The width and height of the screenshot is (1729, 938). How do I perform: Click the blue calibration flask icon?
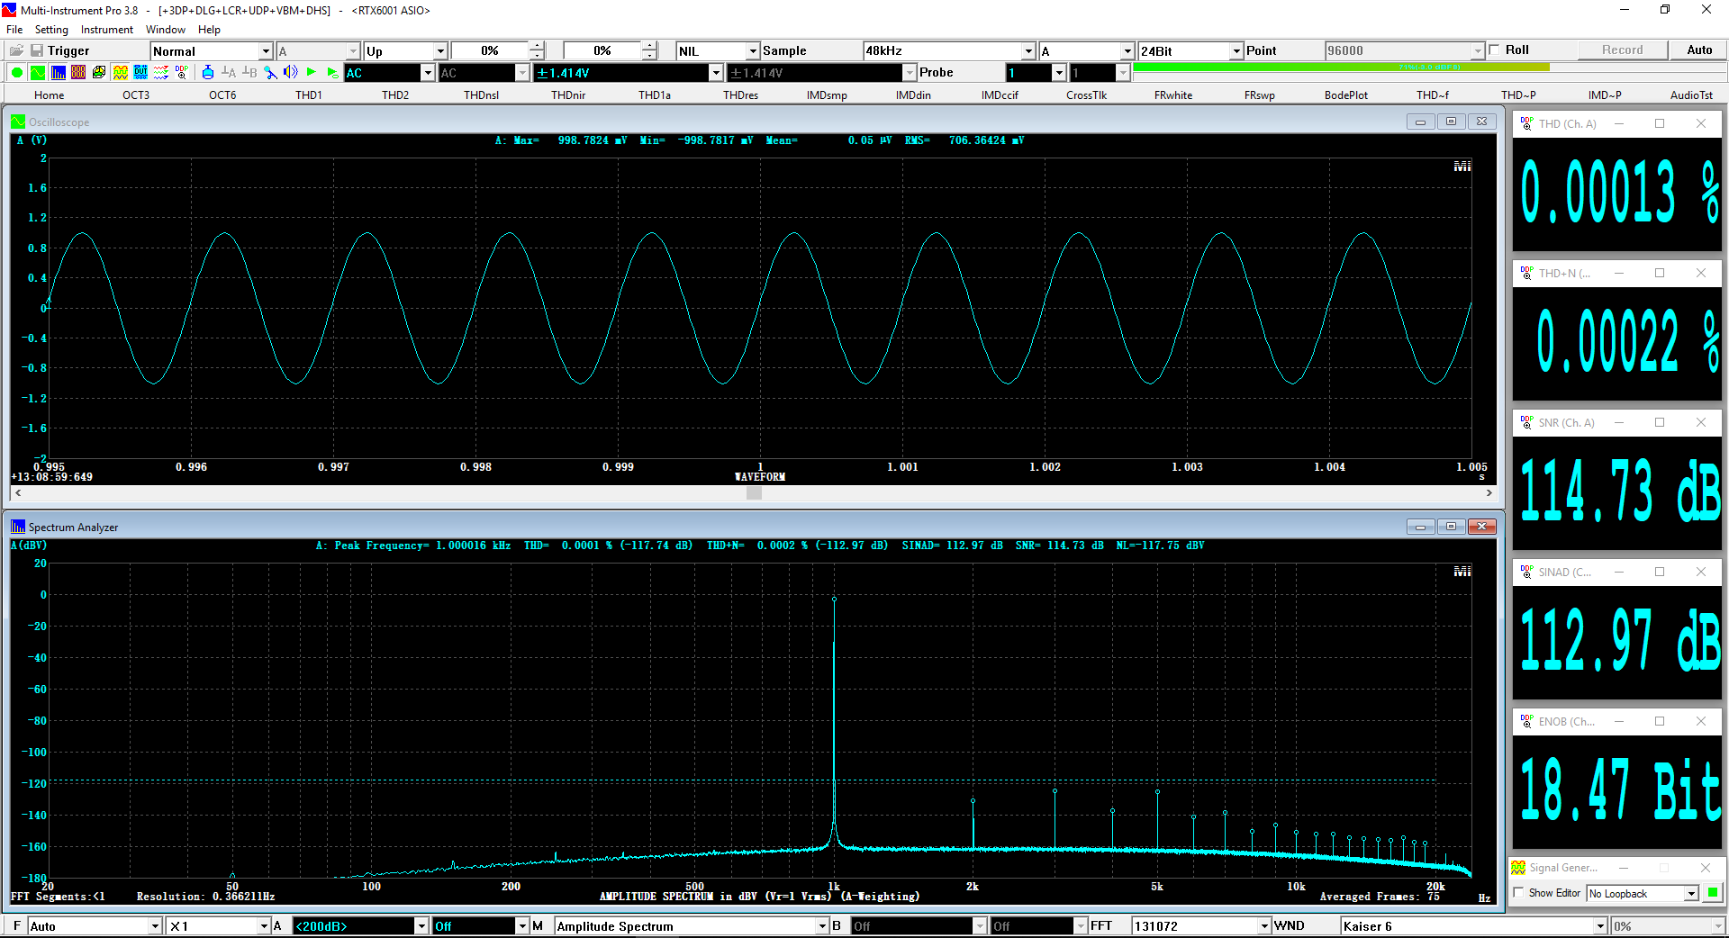(208, 73)
